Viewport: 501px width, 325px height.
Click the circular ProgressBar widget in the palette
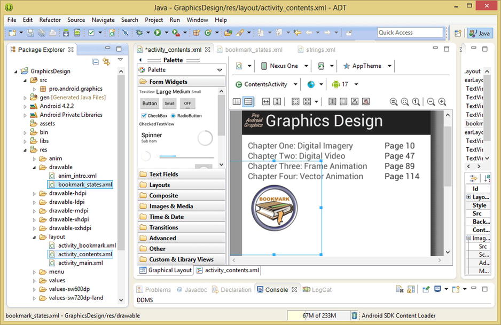click(x=205, y=138)
